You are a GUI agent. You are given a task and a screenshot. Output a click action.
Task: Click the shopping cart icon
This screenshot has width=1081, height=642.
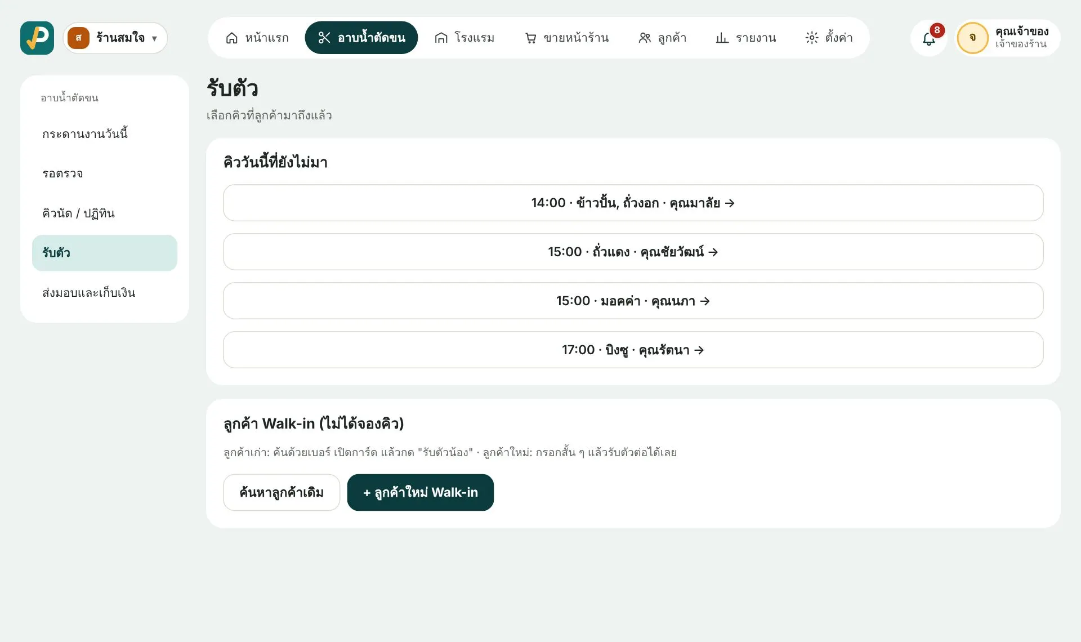tap(530, 38)
